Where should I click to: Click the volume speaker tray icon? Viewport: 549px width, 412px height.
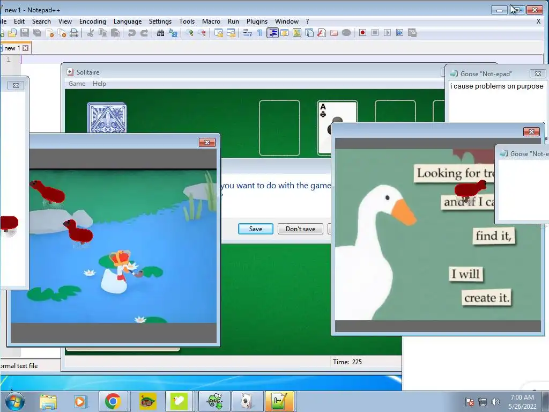click(495, 402)
